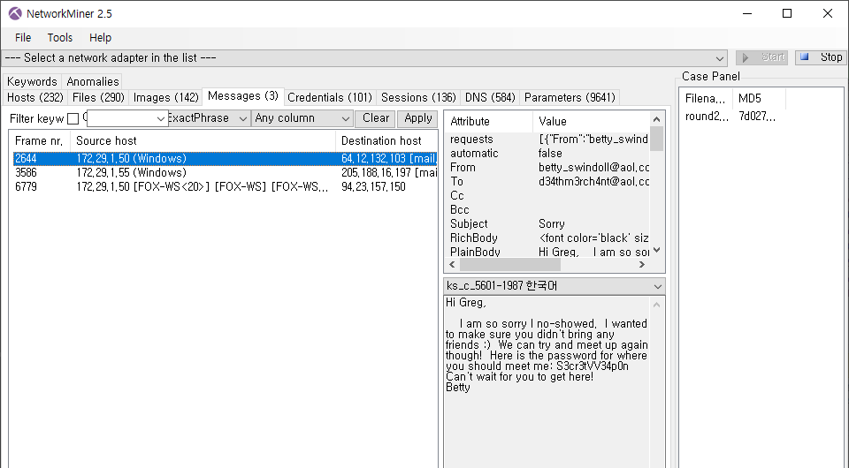The image size is (849, 468).
Task: Switch to the Images (142) tab
Action: click(x=165, y=97)
